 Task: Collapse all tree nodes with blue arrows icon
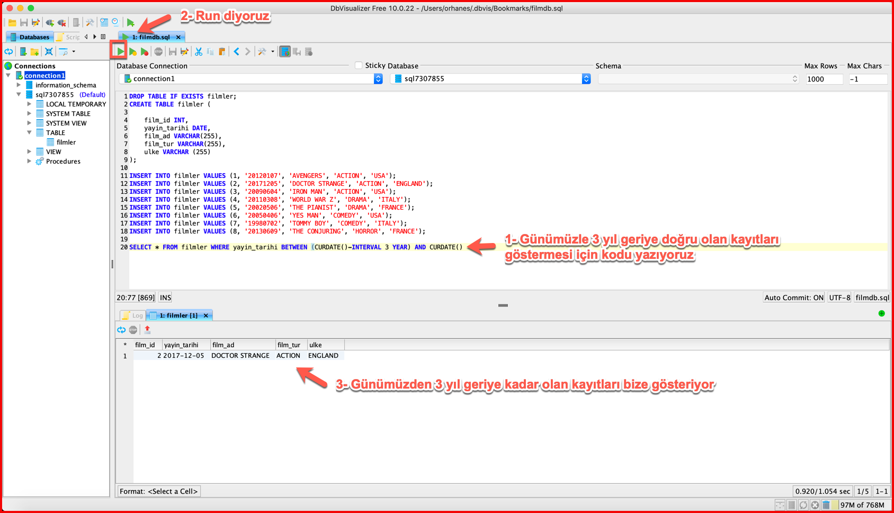coord(49,51)
